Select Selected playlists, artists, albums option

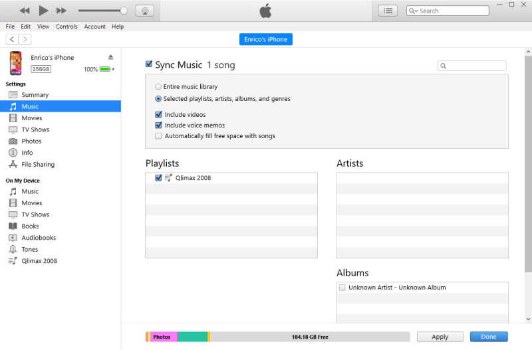coord(158,99)
